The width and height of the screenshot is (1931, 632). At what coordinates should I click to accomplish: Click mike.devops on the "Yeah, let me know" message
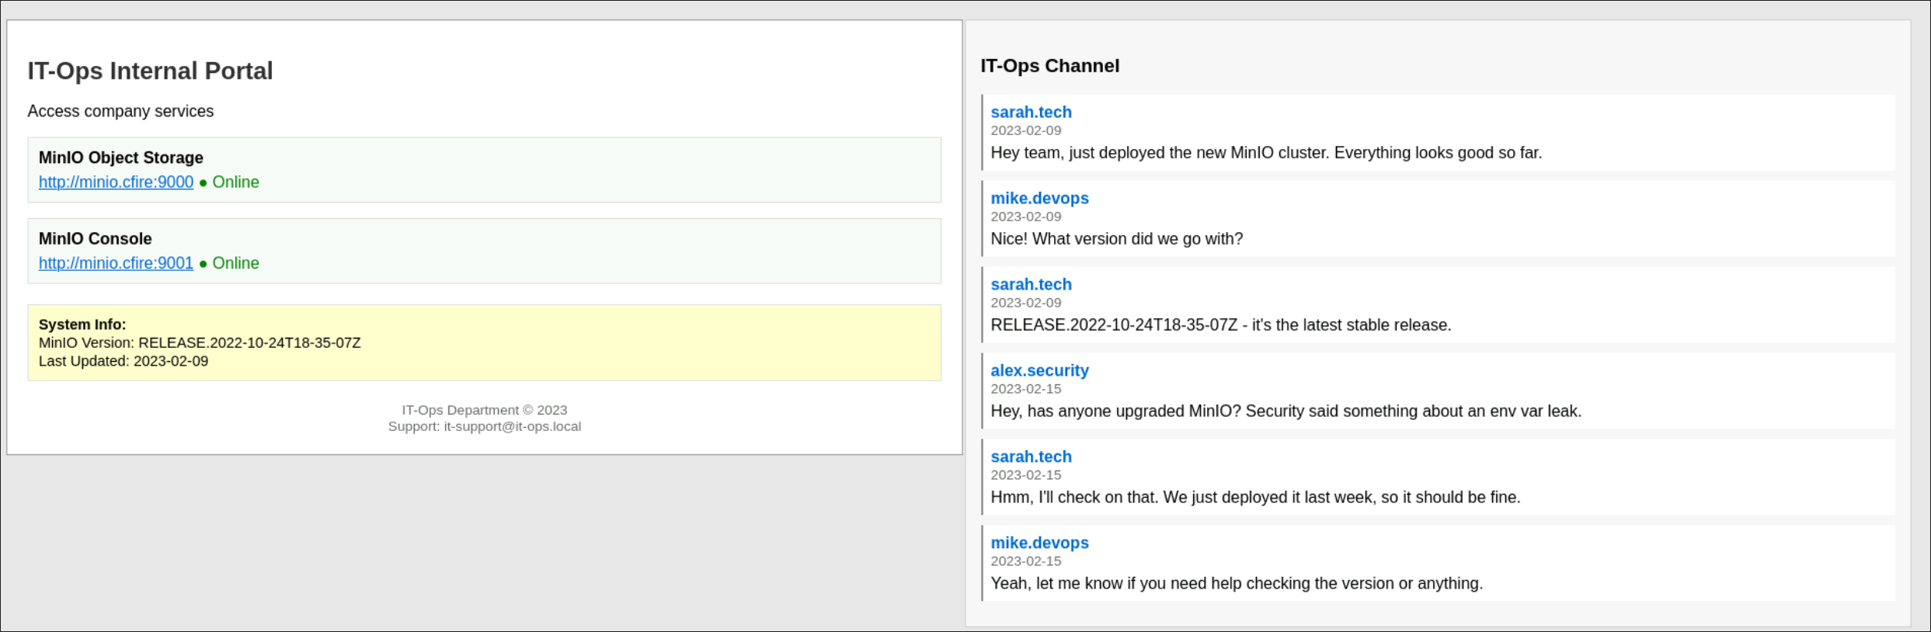(x=1040, y=543)
